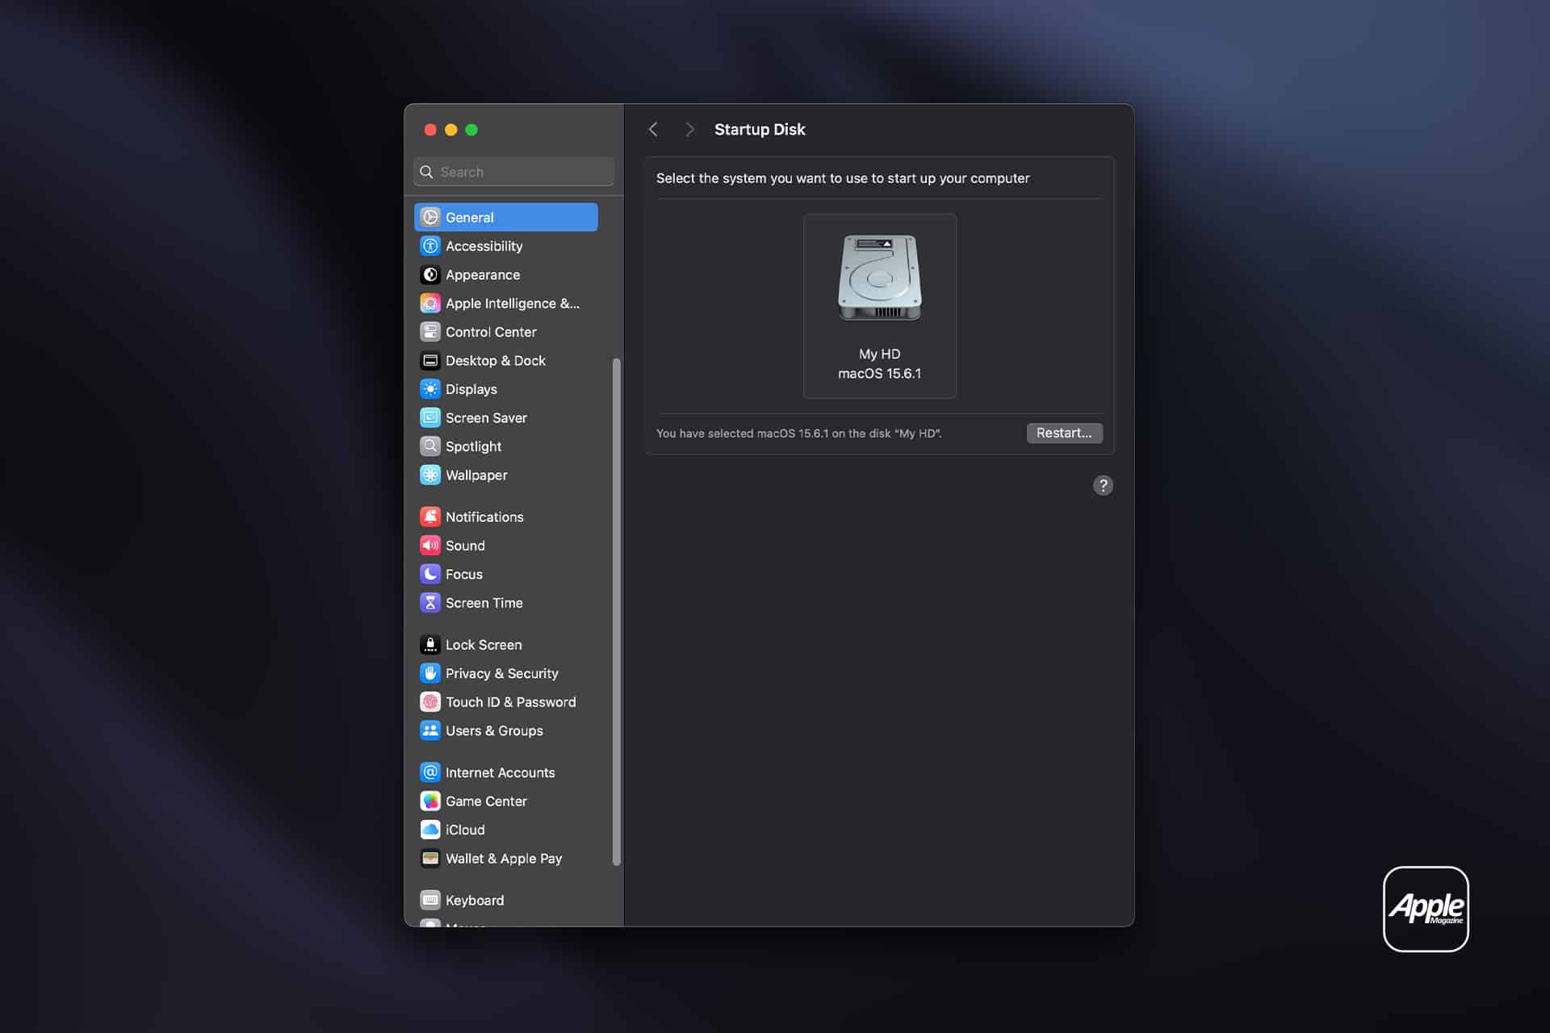Click the Accessibility icon
Image resolution: width=1550 pixels, height=1033 pixels.
pyautogui.click(x=430, y=246)
